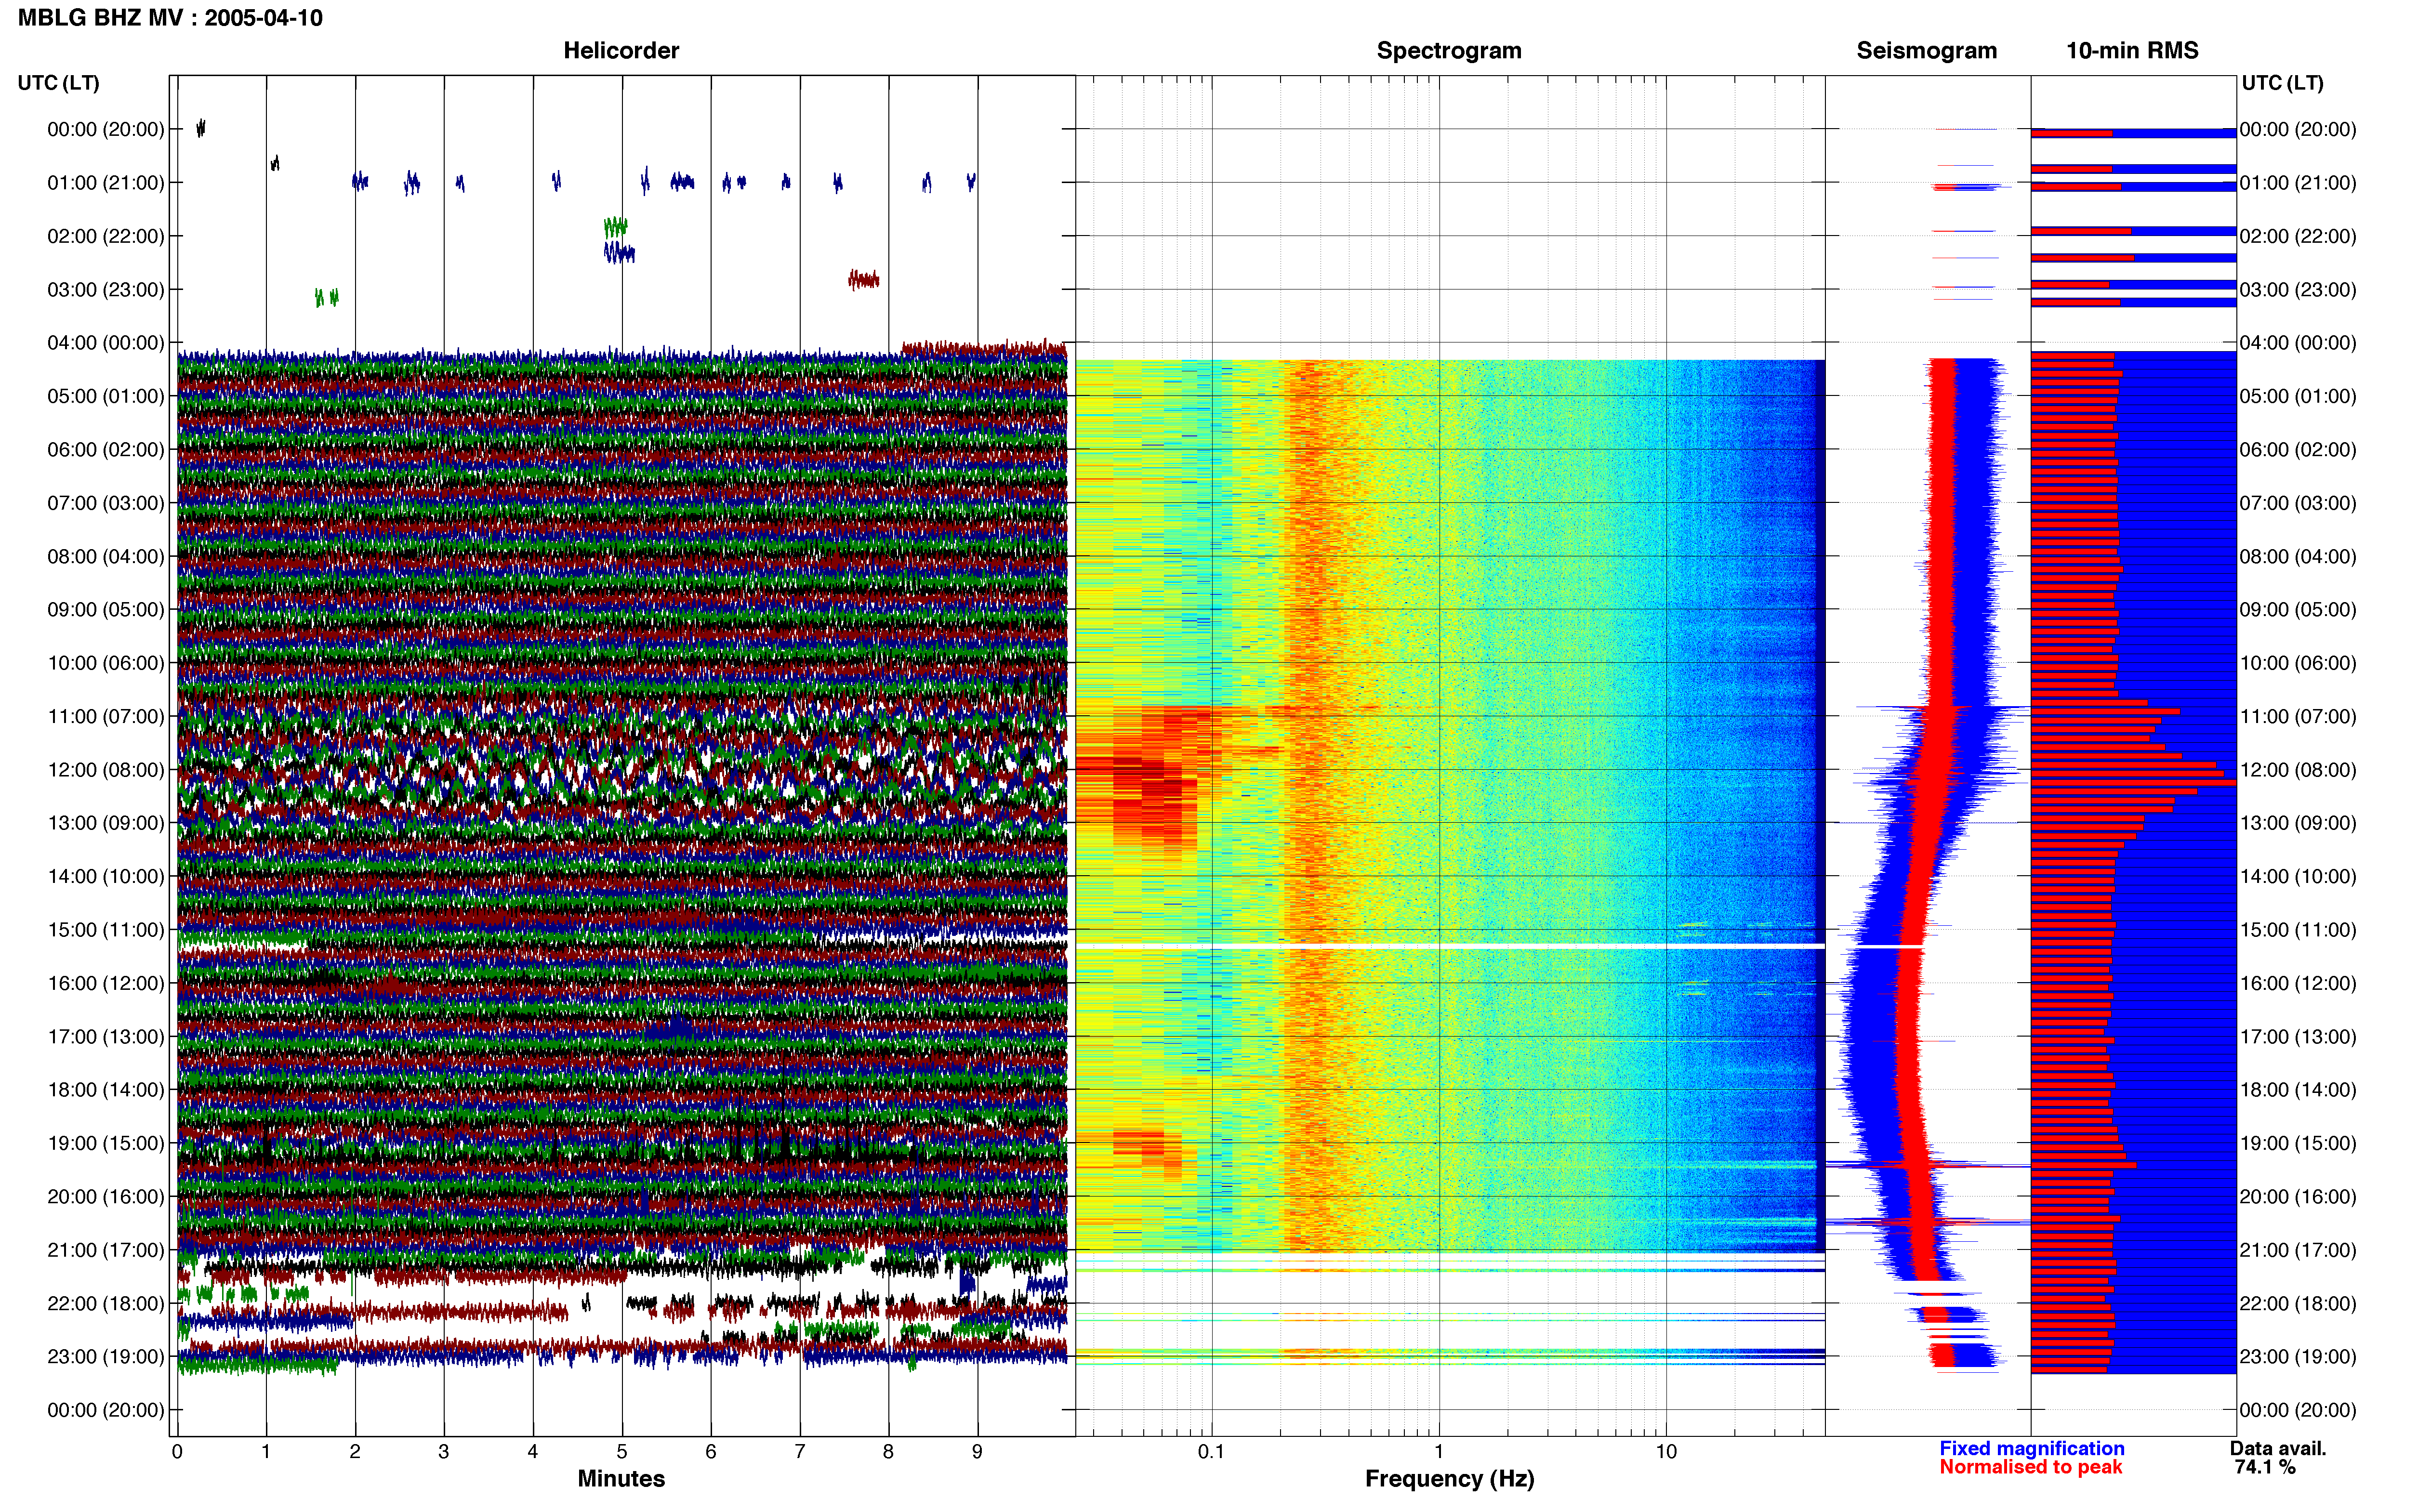Viewport: 2418px width, 1512px height.
Task: Click the "74.1 %" data availability value
Action: coord(2265,1467)
